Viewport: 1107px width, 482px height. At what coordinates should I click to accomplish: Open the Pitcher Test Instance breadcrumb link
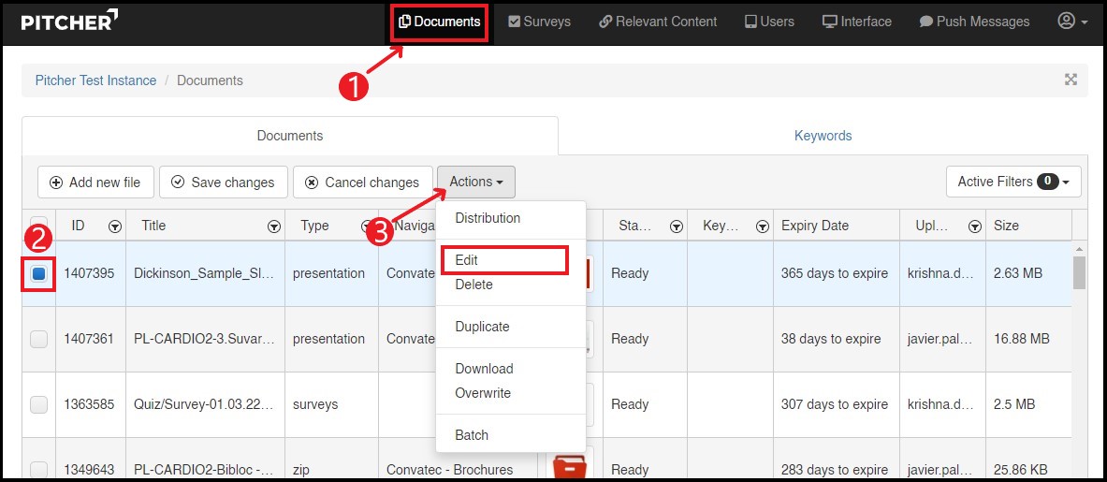[x=95, y=80]
